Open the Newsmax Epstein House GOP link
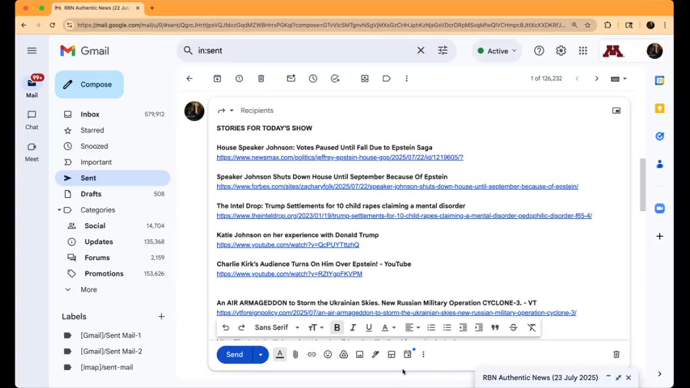 click(340, 157)
